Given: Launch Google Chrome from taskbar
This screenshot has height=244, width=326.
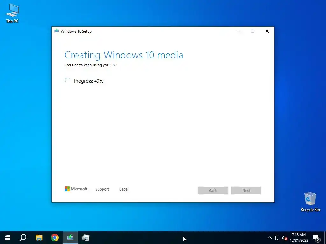Looking at the screenshot, I should pos(55,238).
